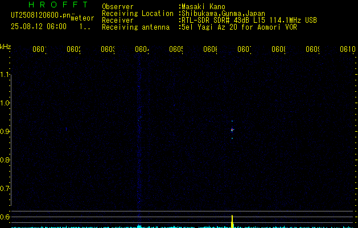Click the 0604 time axis label
Viewport: 358px width, 228px height.
pos(142,49)
